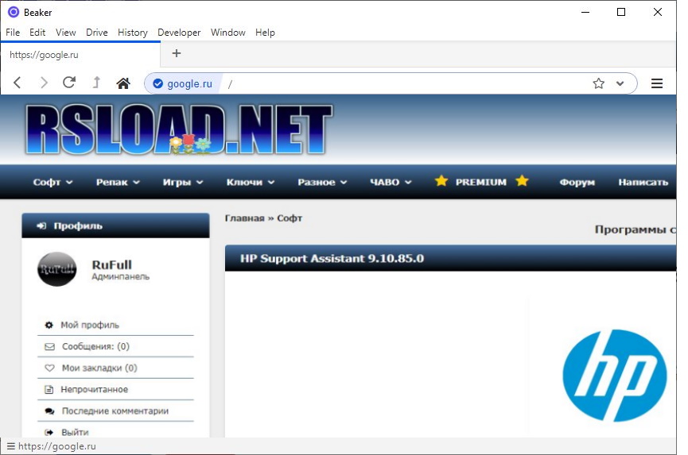The width and height of the screenshot is (688, 455).
Task: Expand the address bar dropdown chevron
Action: (x=620, y=83)
